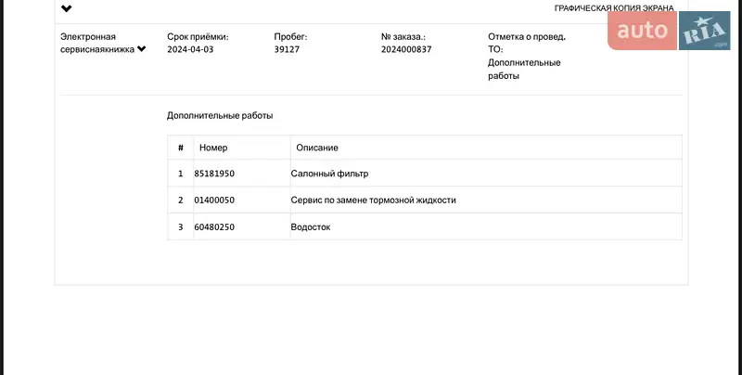The image size is (742, 375).
Task: Select the Салонный фильтр row description
Action: [x=336, y=174]
